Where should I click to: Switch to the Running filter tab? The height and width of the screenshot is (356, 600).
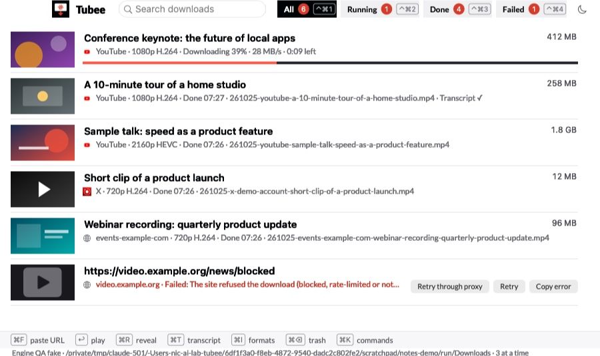point(379,9)
